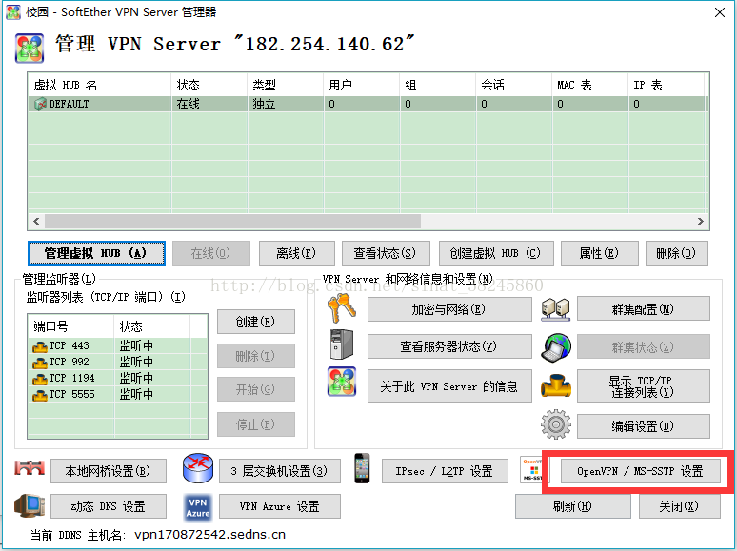Click the pipe icon beside 显示 TCP/IP 连接列表
The width and height of the screenshot is (737, 551).
coord(555,385)
